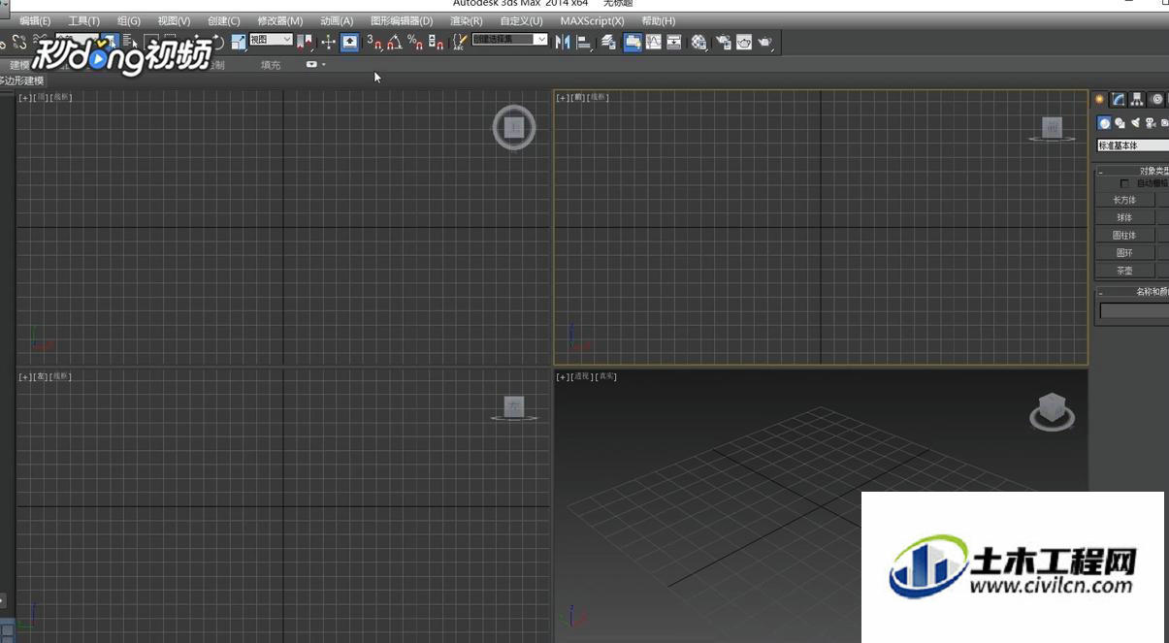Open the 图形编辑器(D) menu
The image size is (1169, 643).
pyautogui.click(x=402, y=20)
